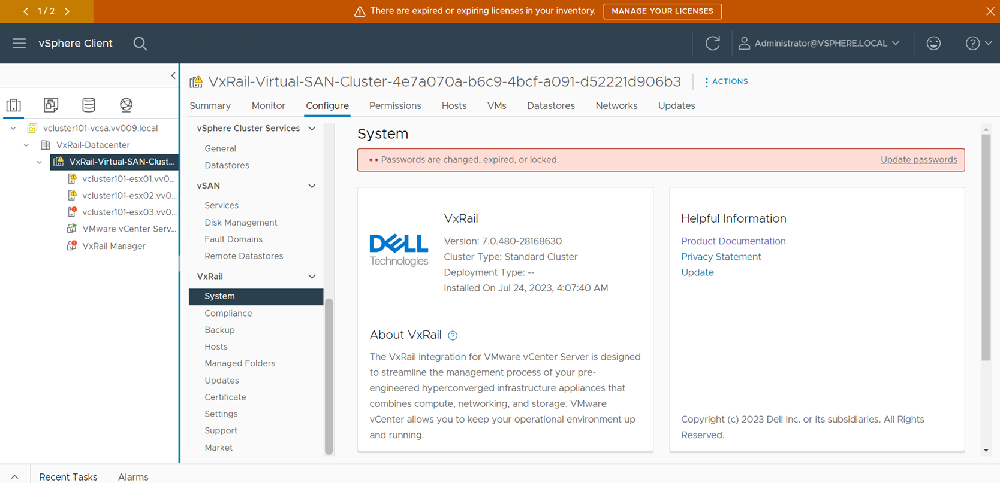Select VxRail-Datacenter in tree
This screenshot has height=483, width=1000.
pos(92,145)
